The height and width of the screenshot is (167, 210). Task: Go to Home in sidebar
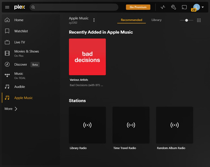19,20
